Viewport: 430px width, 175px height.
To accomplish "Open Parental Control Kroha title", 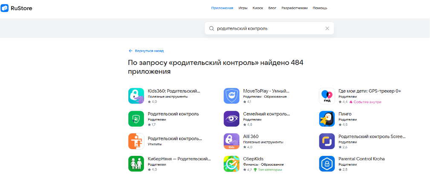I will coord(362,159).
